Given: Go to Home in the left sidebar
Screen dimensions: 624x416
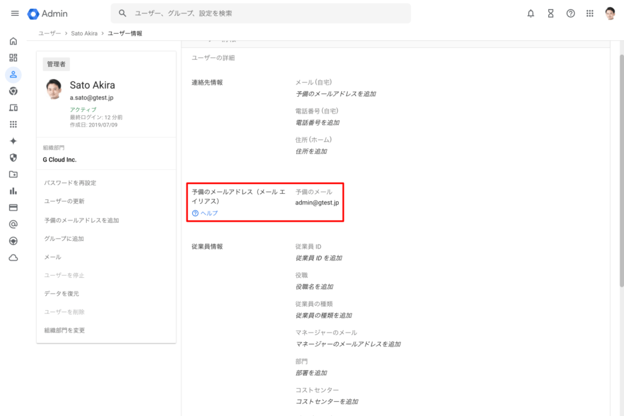Looking at the screenshot, I should (13, 41).
